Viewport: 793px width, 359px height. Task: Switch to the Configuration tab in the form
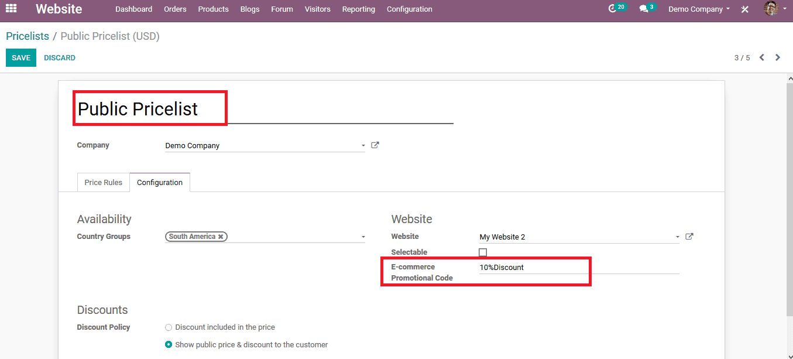(160, 182)
